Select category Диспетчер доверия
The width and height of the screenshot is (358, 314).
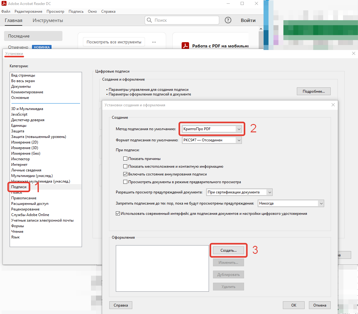tap(28, 120)
